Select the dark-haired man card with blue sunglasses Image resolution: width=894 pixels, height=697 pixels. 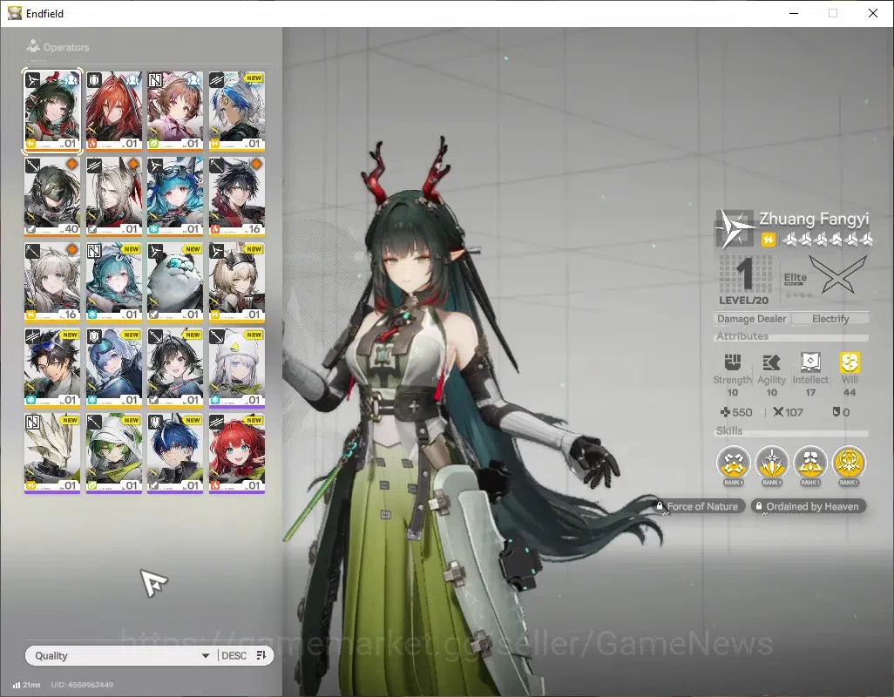click(x=52, y=368)
